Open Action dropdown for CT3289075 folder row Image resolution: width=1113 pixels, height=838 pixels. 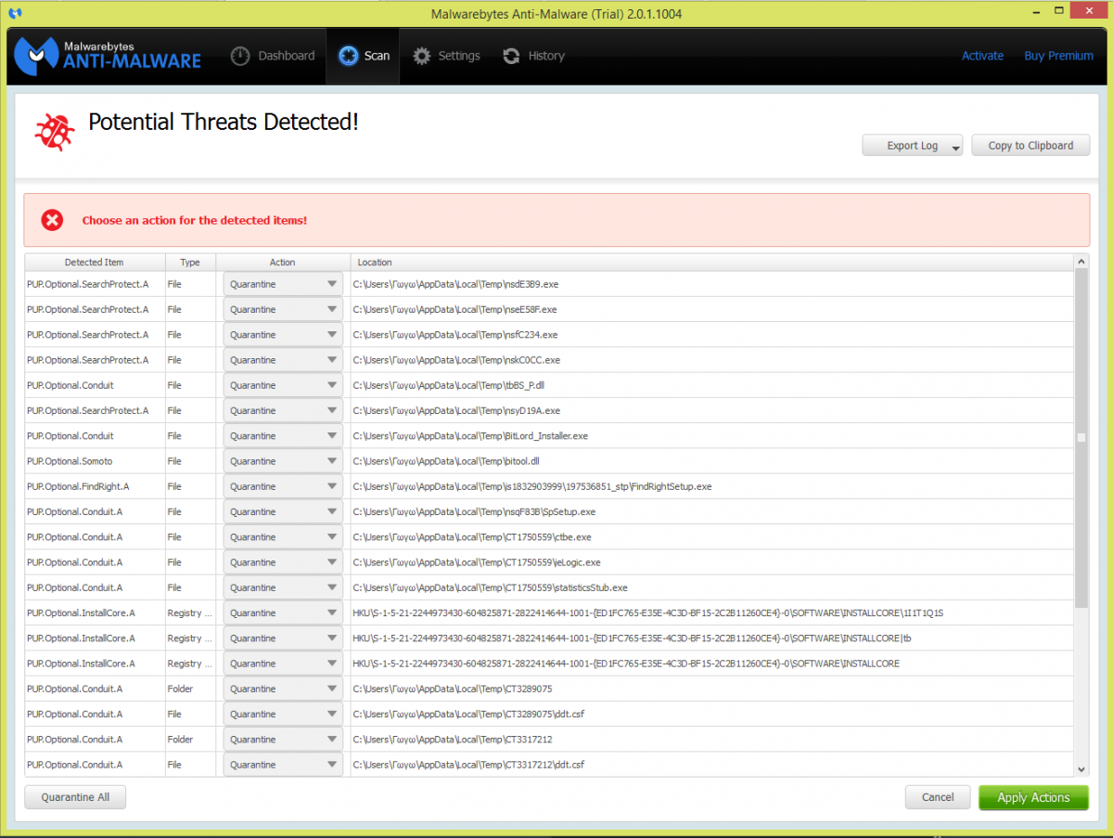coord(283,689)
